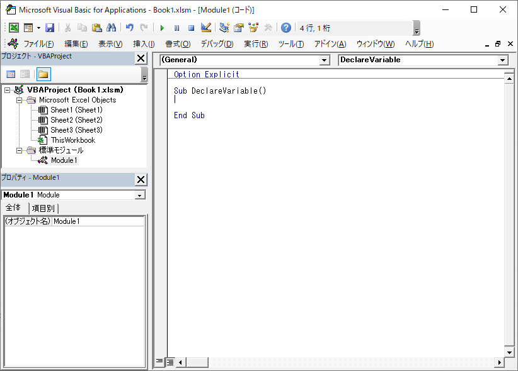Image resolution: width=518 pixels, height=371 pixels.
Task: Click the Paste clipboard icon
Action: pyautogui.click(x=96, y=28)
